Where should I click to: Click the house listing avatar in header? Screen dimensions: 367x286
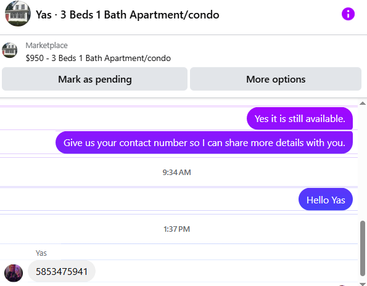(x=18, y=14)
